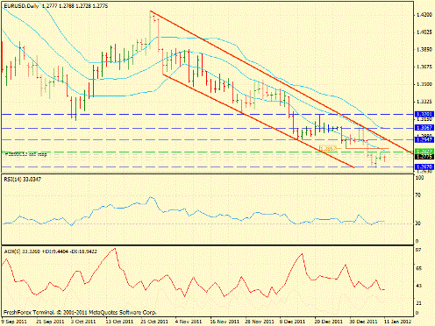
Task: Select the short orange horizontal line near 1.2857
Action: [x=367, y=148]
